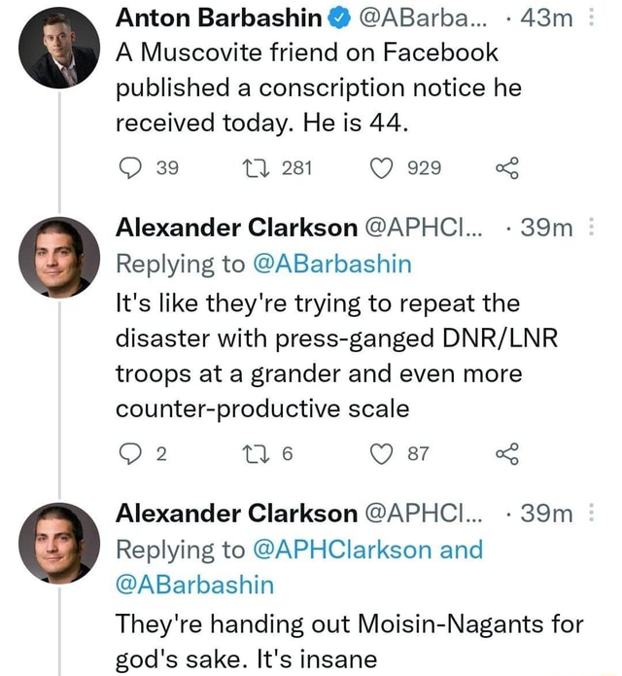This screenshot has height=676, width=622.
Task: Click @APHClarkson mention in last reply
Action: (341, 550)
